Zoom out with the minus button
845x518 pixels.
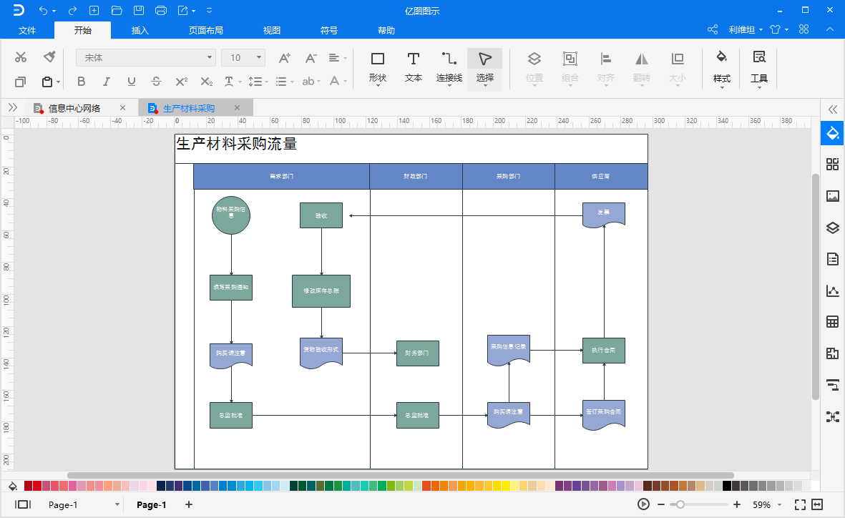(660, 504)
